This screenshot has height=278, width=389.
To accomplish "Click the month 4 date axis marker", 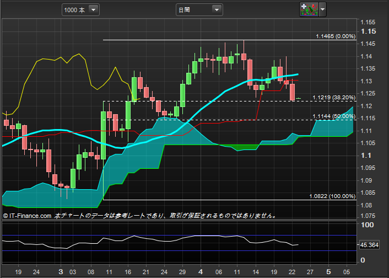I will pyautogui.click(x=201, y=272).
